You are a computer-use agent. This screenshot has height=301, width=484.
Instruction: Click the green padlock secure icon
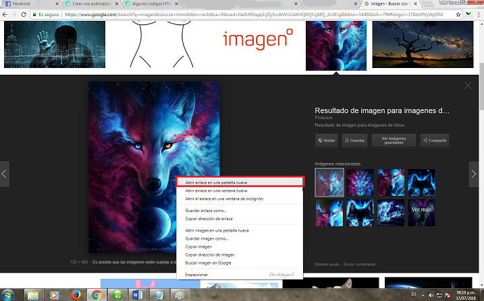[x=34, y=14]
